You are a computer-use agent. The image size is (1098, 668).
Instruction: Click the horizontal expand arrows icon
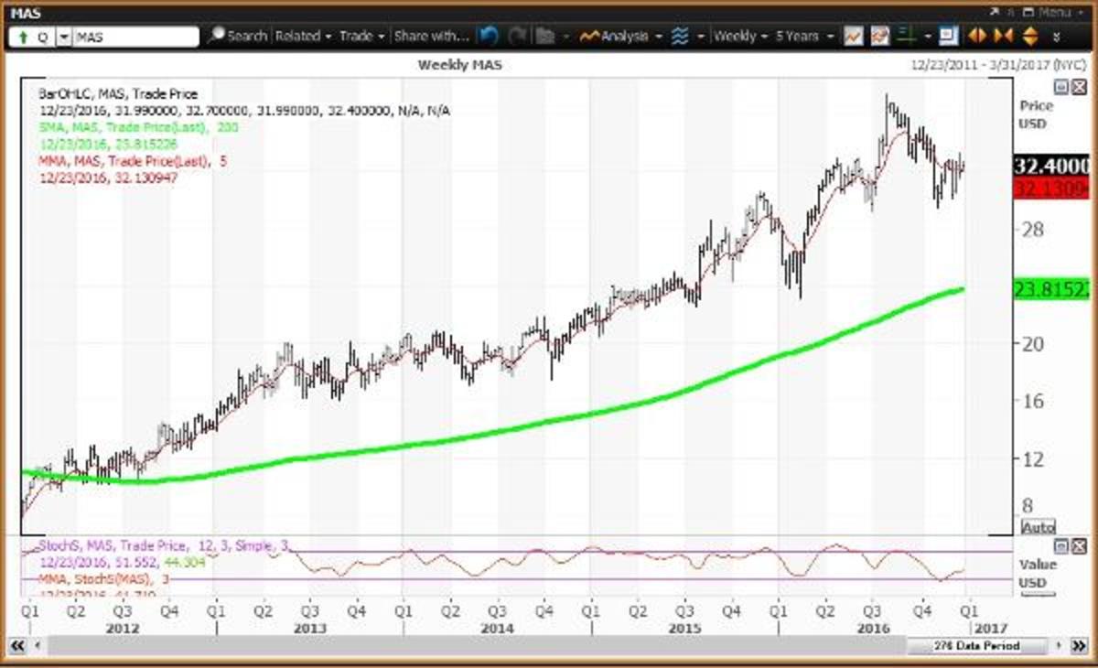(977, 37)
